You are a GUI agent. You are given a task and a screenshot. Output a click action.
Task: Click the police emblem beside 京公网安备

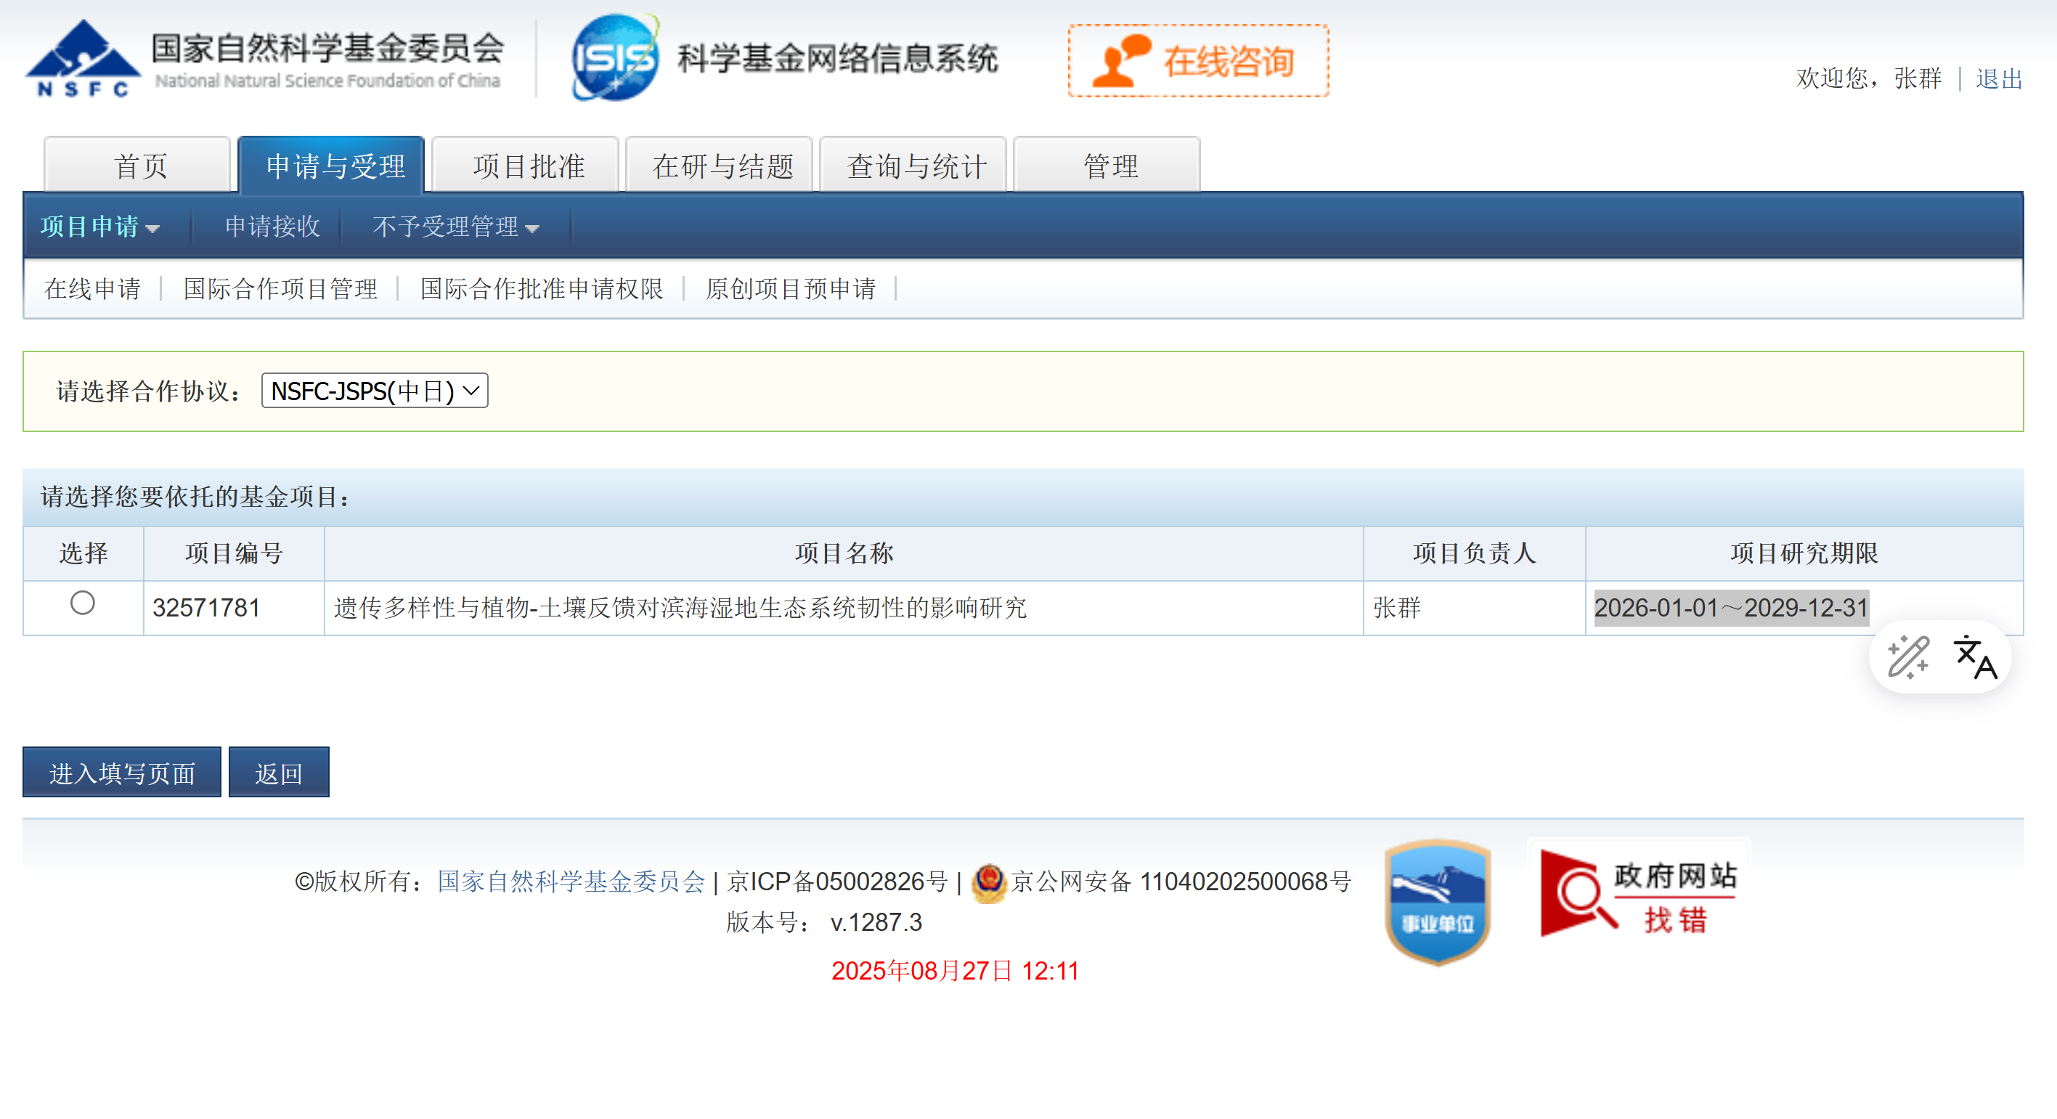989,881
